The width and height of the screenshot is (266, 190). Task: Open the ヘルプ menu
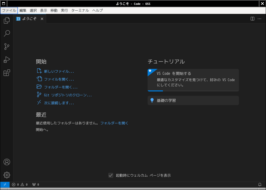(x=98, y=10)
